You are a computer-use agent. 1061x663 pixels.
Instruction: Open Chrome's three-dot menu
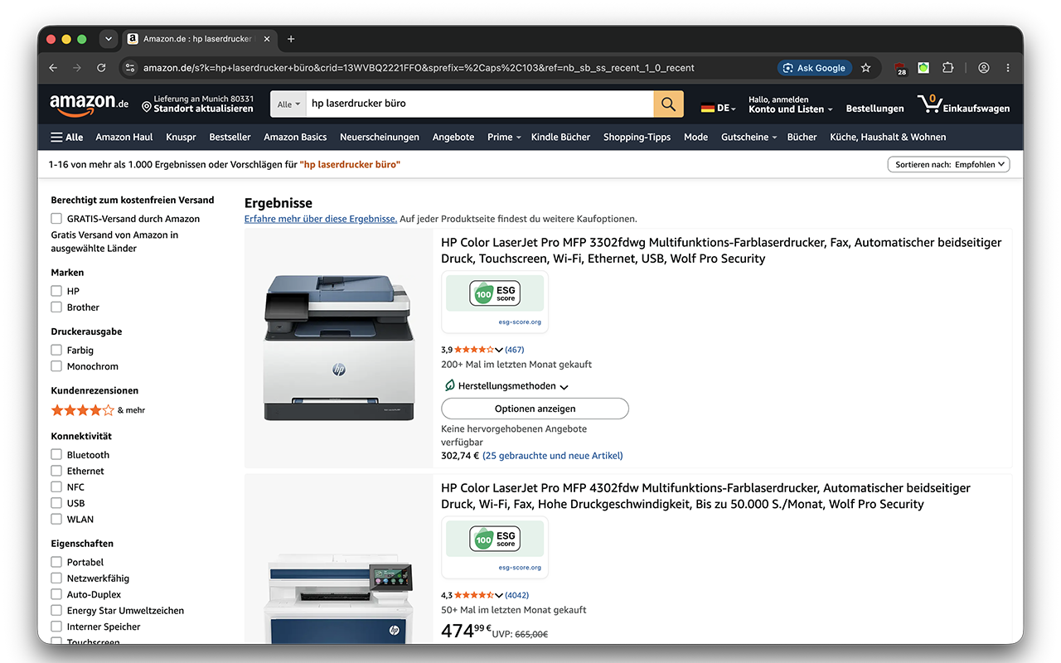[1008, 68]
